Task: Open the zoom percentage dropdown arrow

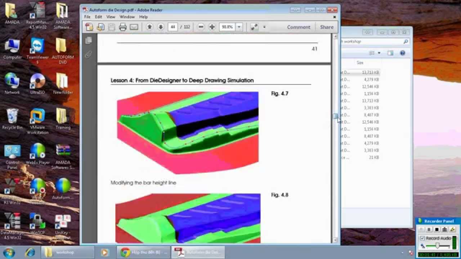Action: [239, 27]
